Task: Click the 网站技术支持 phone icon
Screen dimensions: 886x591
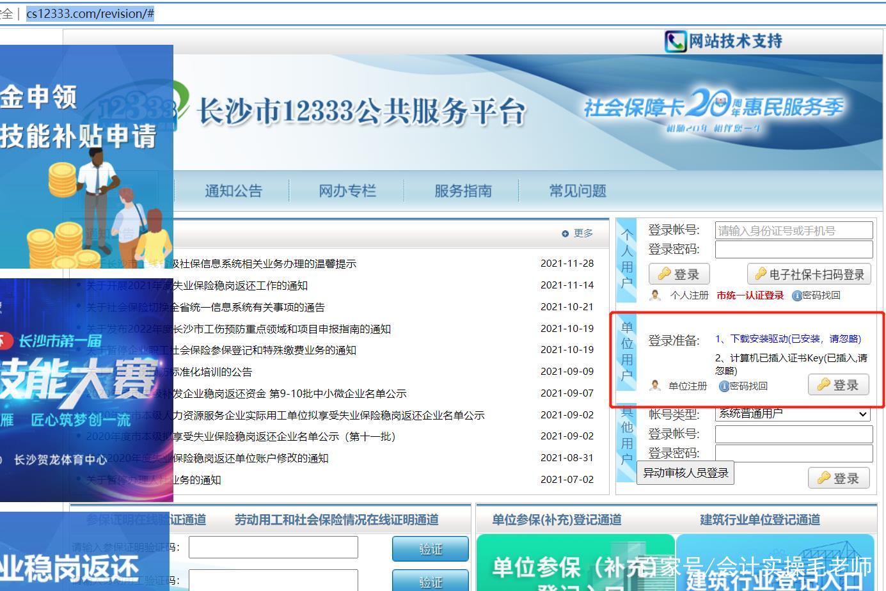Action: [675, 42]
